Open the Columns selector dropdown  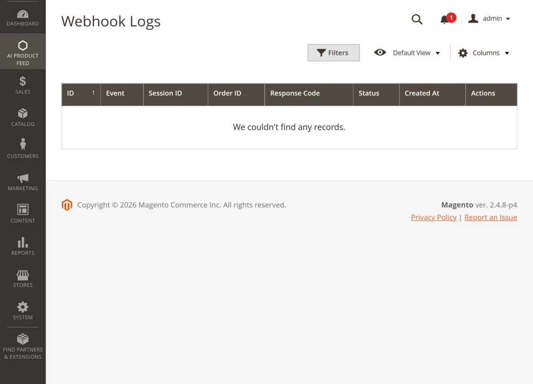[484, 52]
